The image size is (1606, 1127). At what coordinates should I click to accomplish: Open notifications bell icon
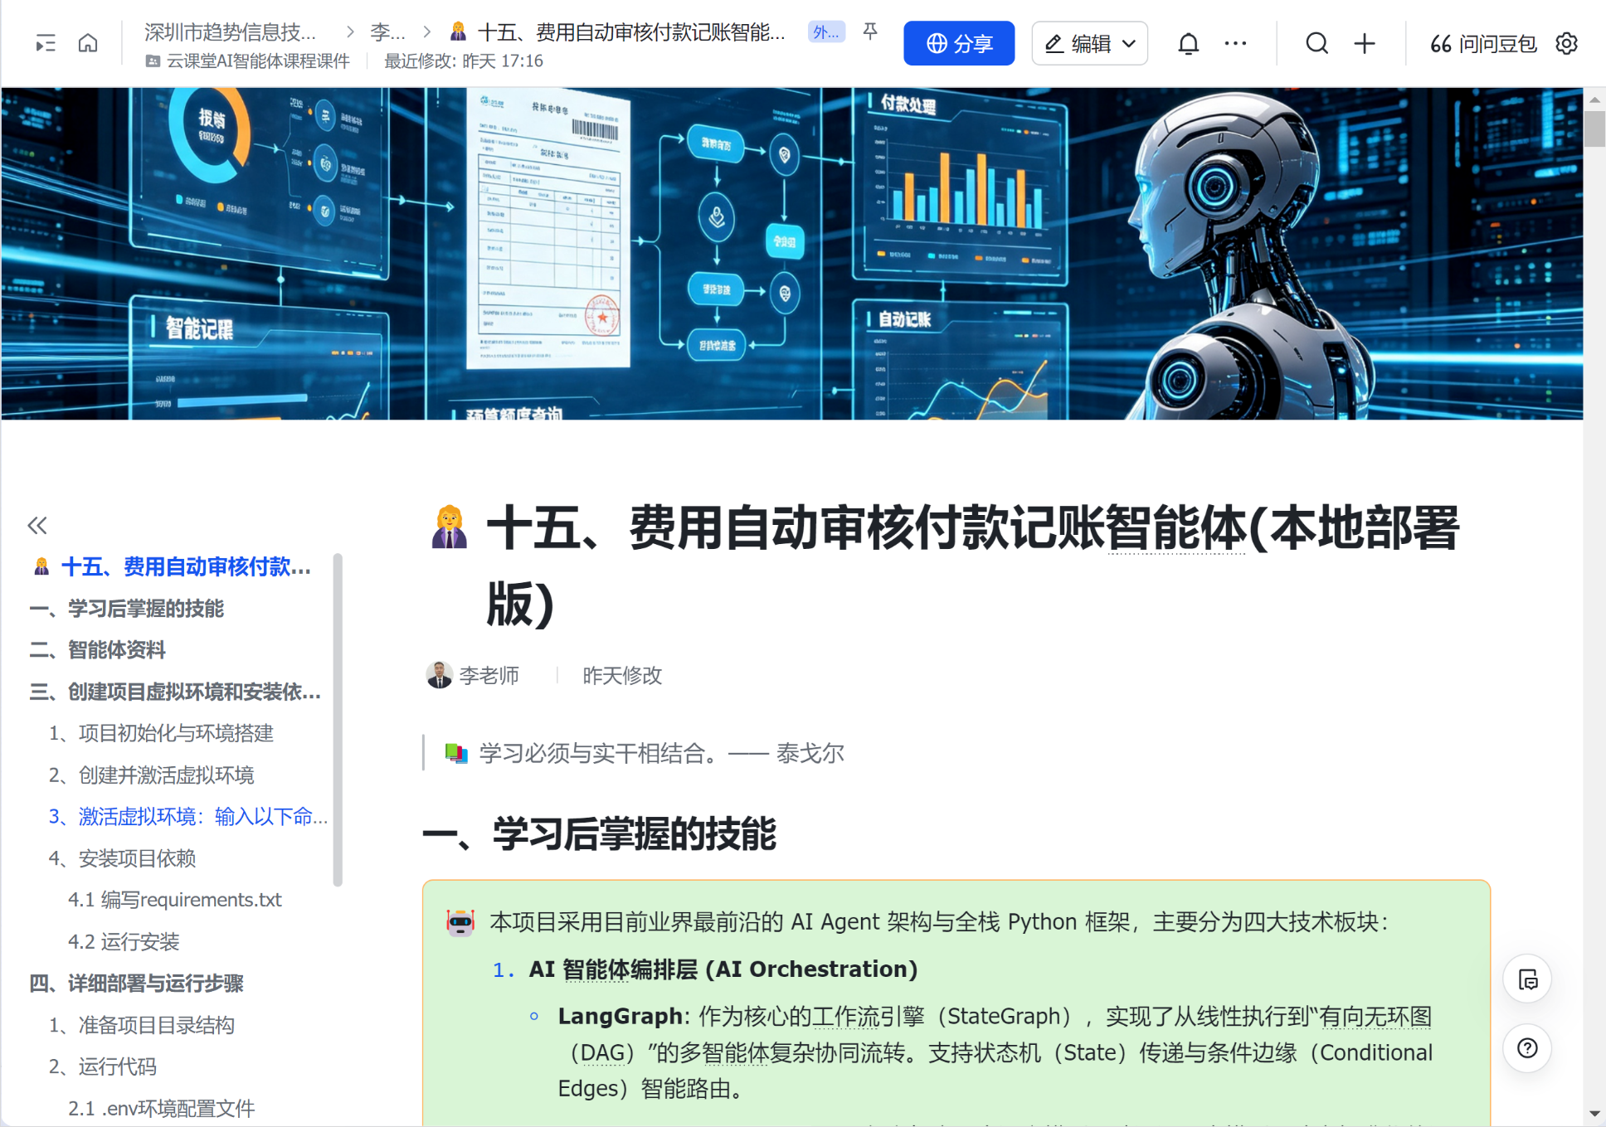coord(1188,43)
